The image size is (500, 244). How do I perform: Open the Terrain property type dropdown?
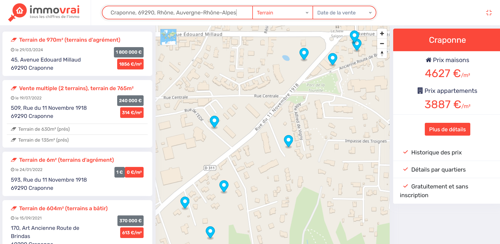[x=283, y=13]
